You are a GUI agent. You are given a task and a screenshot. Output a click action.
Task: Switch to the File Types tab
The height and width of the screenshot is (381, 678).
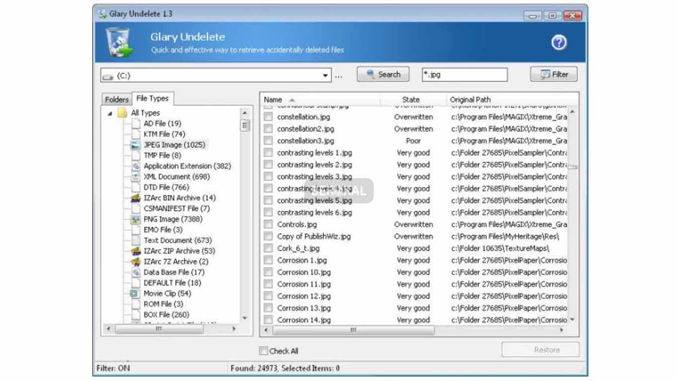point(152,98)
